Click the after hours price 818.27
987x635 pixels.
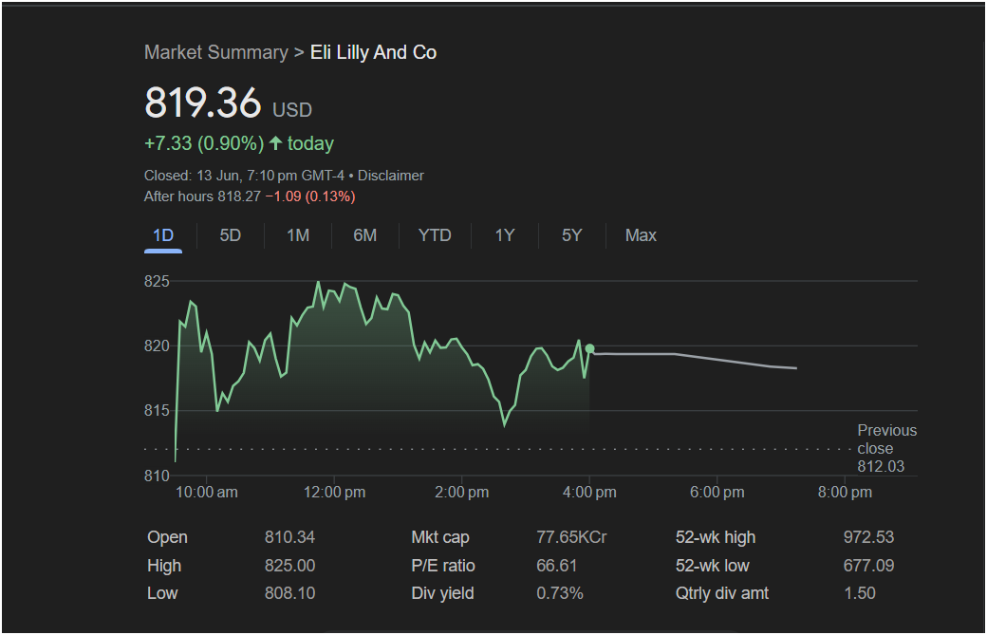239,197
